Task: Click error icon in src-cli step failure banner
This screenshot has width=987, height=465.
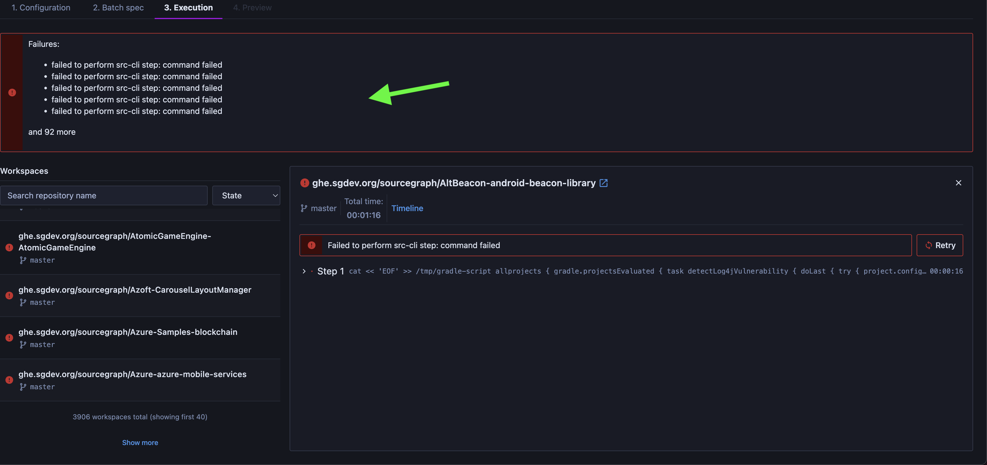Action: (x=312, y=245)
